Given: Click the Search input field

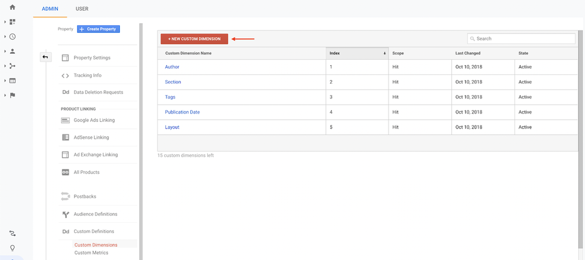Looking at the screenshot, I should coord(521,39).
